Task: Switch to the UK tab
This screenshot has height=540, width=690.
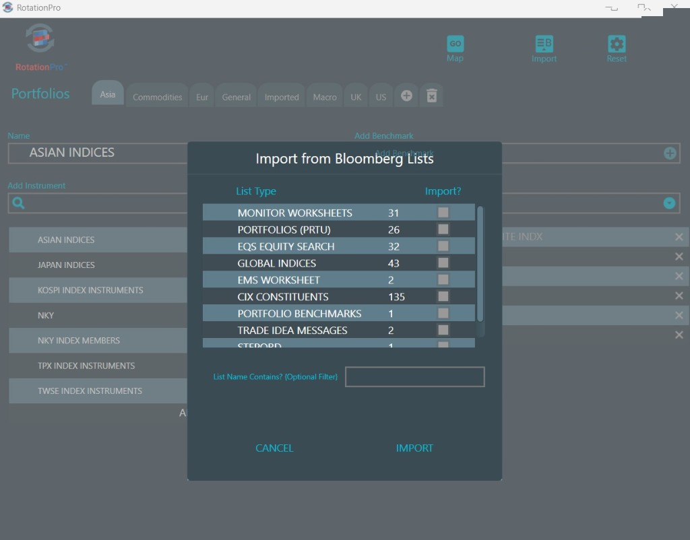Action: click(356, 96)
